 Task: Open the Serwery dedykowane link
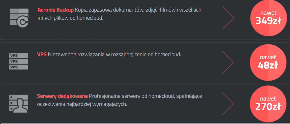pos(62,96)
